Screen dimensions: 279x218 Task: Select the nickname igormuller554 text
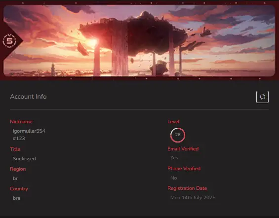(29, 131)
